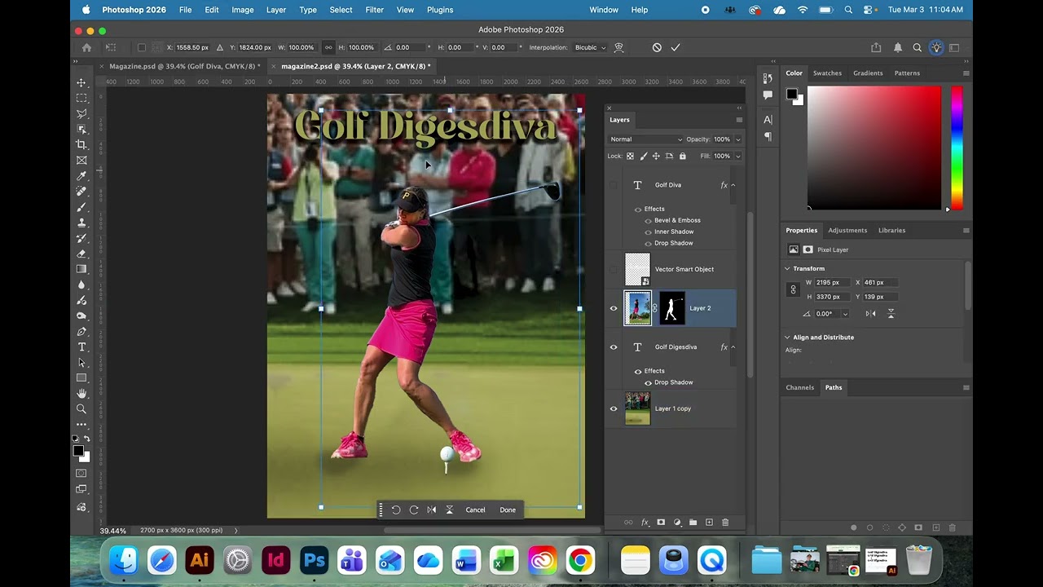Click the hue slider in Color panel
1043x587 pixels.
[x=957, y=147]
